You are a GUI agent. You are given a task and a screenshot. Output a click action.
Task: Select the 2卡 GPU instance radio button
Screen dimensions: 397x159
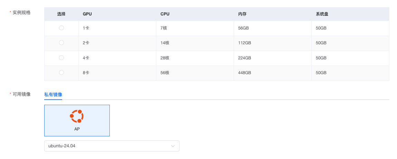[x=61, y=43]
